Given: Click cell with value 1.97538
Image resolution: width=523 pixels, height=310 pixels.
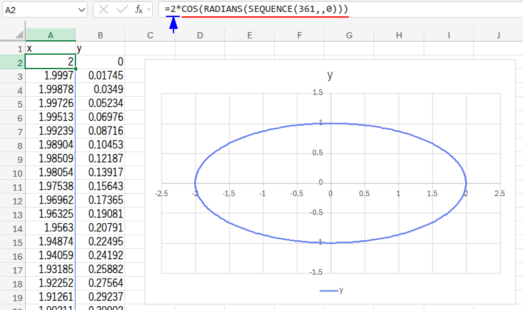Looking at the screenshot, I should 50,187.
